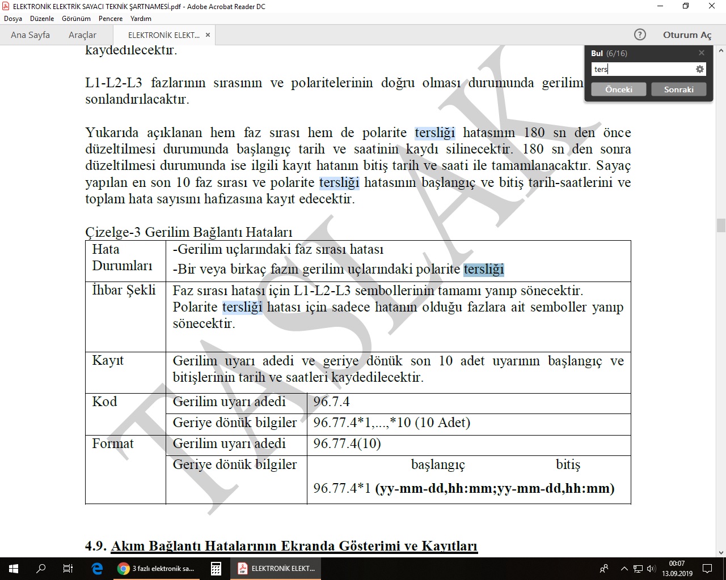Click the vertical scrollbar thumb
Image resolution: width=726 pixels, height=580 pixels.
click(721, 225)
